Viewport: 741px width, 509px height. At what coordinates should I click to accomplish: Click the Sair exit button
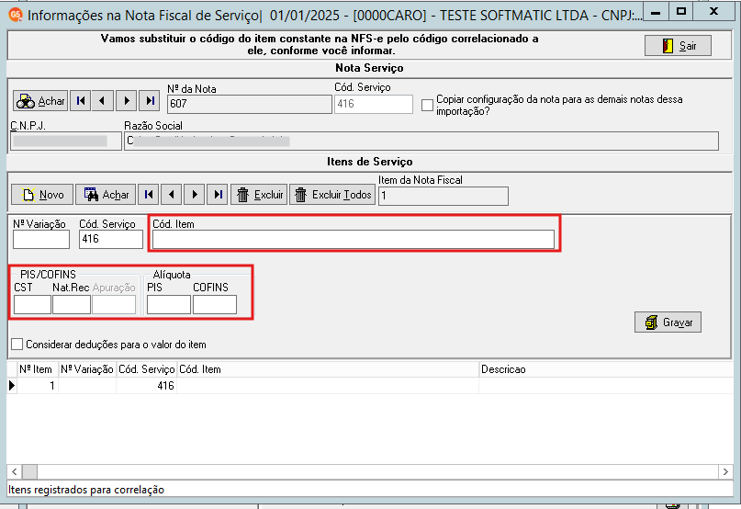678,46
